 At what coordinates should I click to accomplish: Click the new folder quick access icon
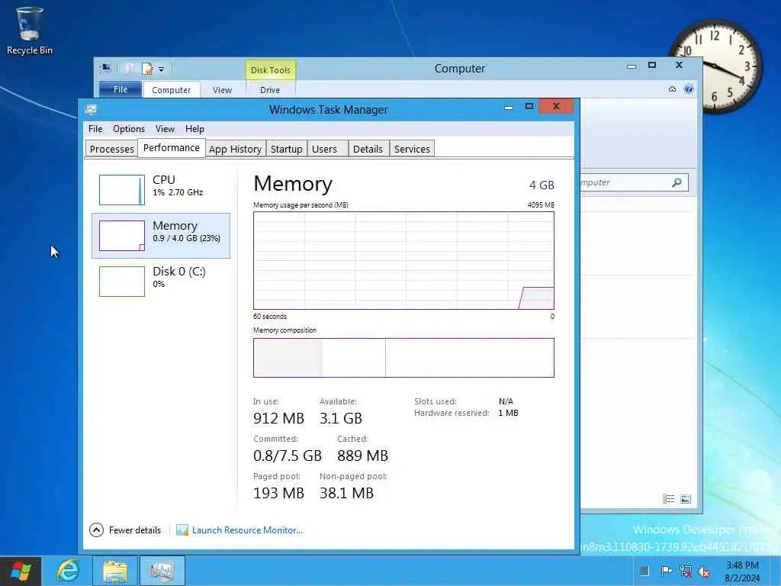pos(130,69)
